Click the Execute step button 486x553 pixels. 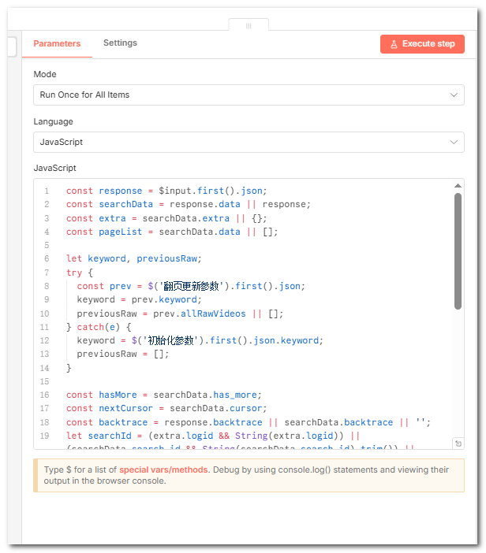tap(422, 44)
